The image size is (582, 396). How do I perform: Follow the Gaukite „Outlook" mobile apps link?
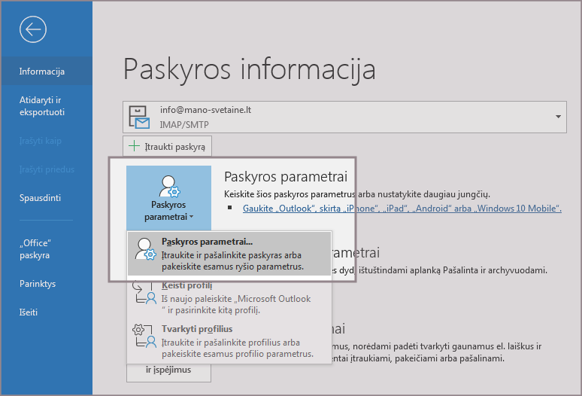(402, 209)
